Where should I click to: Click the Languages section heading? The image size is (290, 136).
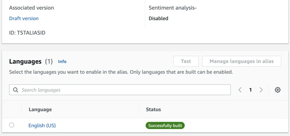coord(25,61)
